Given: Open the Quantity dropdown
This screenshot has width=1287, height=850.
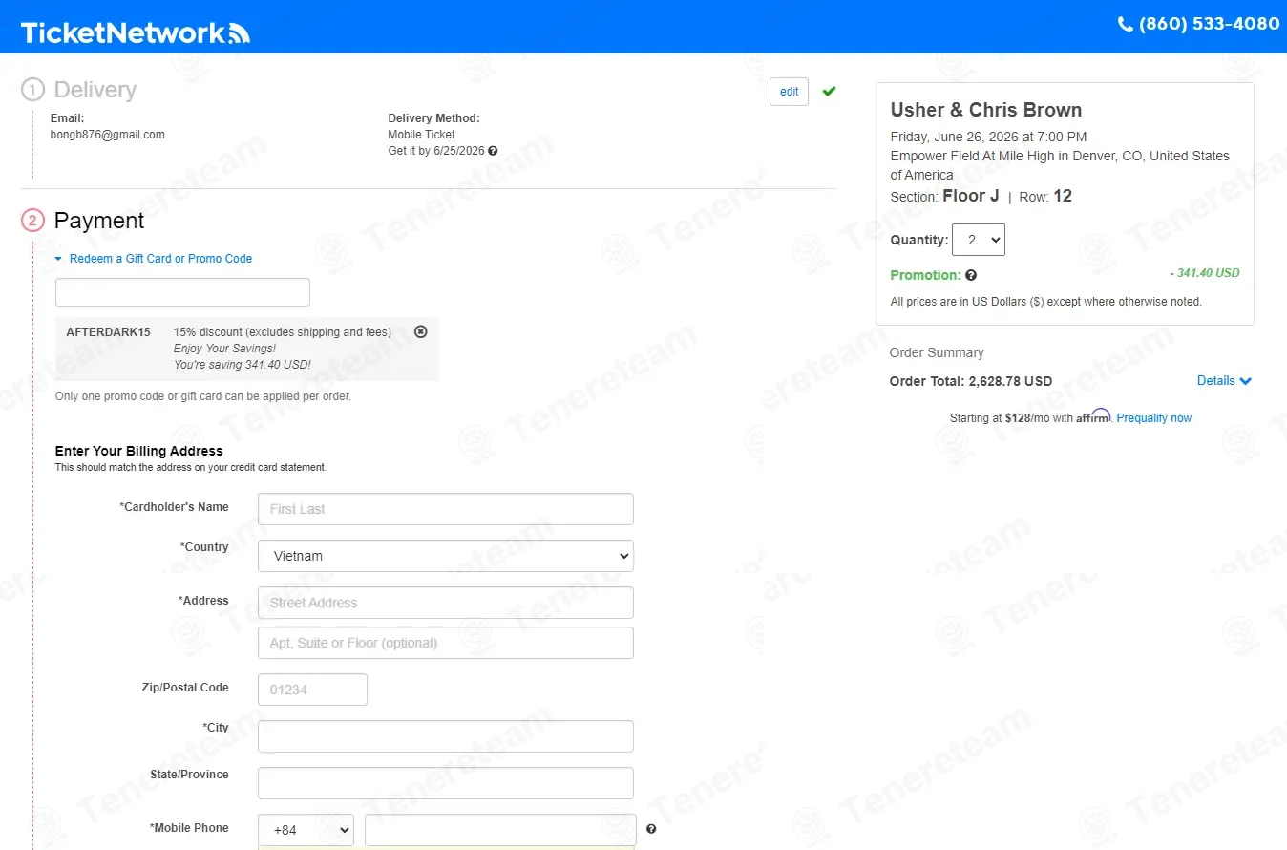Looking at the screenshot, I should tap(979, 240).
